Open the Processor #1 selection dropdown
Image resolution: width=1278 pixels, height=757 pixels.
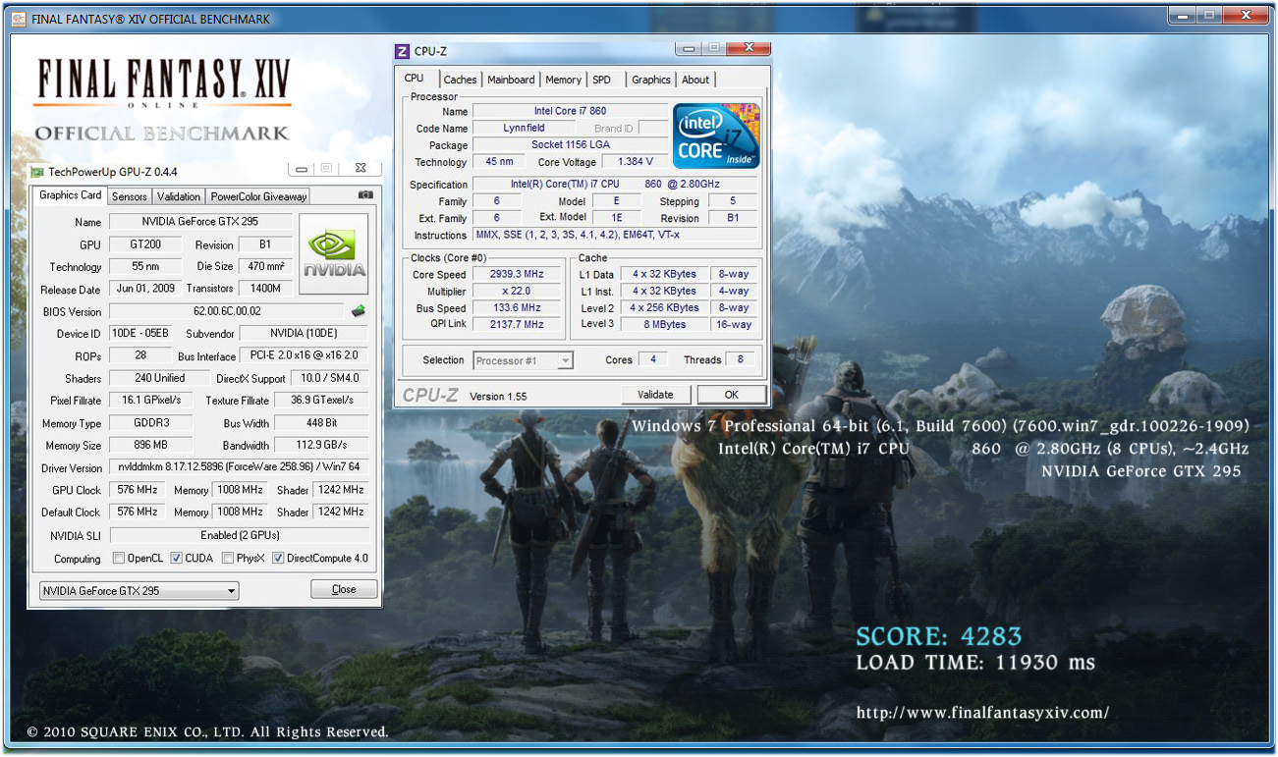point(523,360)
